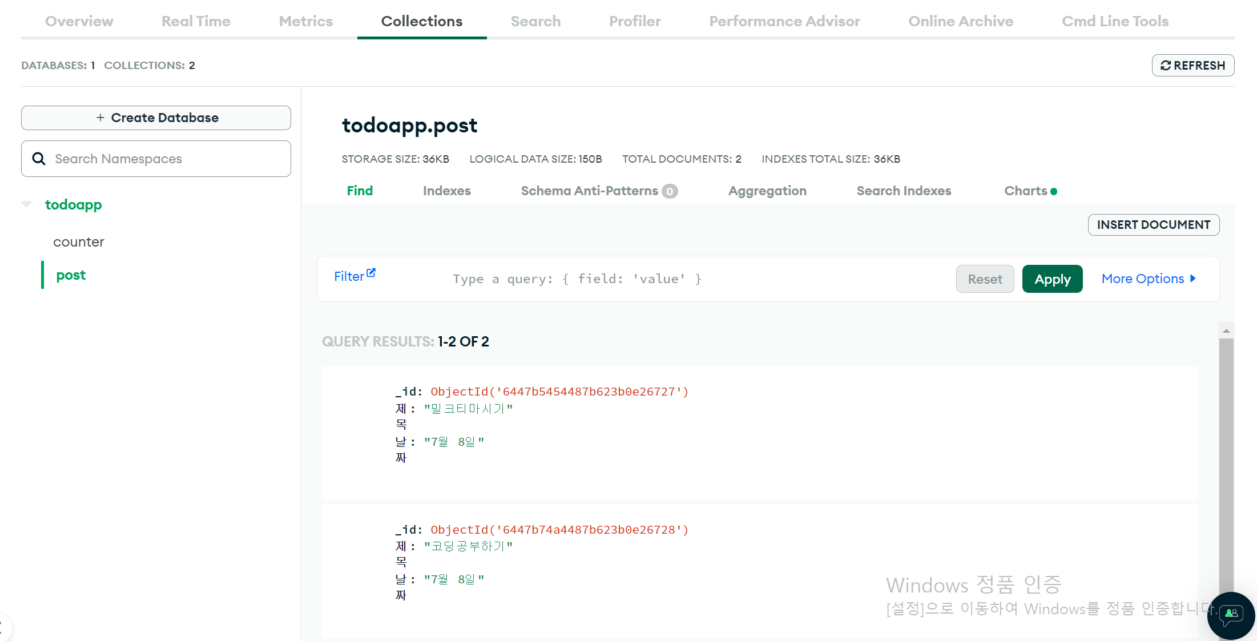The image size is (1257, 641).
Task: Select the Find sub-tab
Action: (x=360, y=191)
